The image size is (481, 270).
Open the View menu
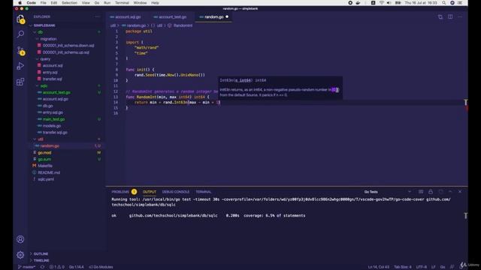pos(86,3)
